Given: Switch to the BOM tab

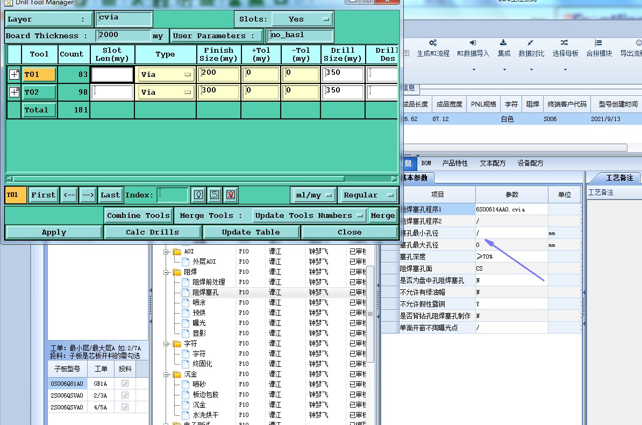Looking at the screenshot, I should [x=426, y=163].
